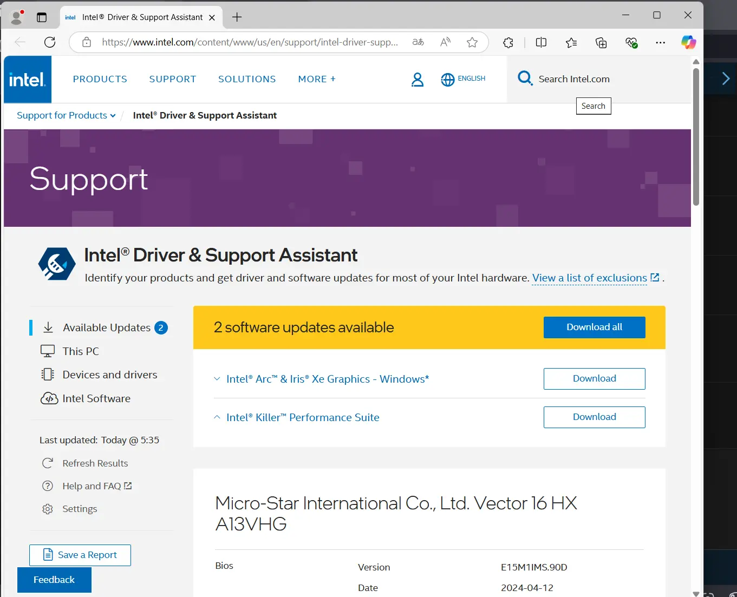
Task: Click the scrollbar down arrow
Action: point(696,593)
